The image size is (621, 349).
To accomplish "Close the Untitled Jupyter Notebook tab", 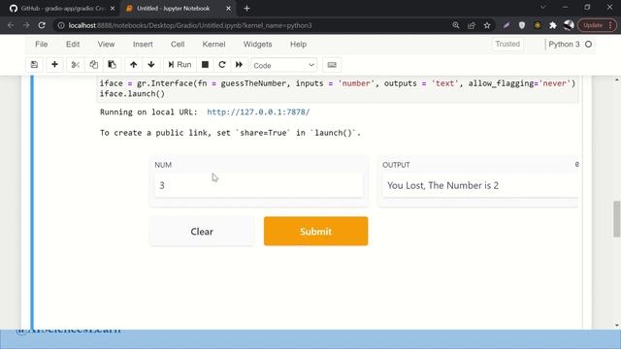I will click(229, 9).
